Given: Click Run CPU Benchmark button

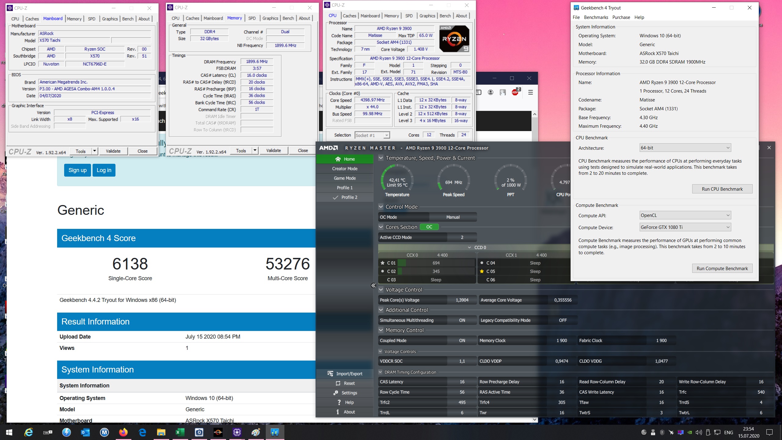Looking at the screenshot, I should click(722, 189).
